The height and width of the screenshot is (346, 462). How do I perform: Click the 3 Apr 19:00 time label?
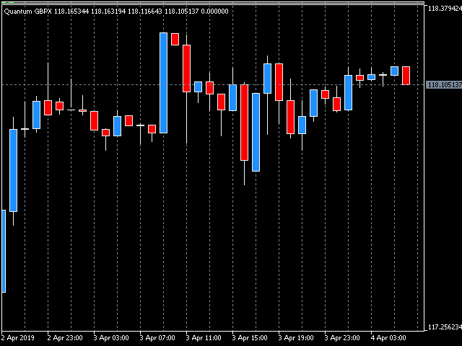point(296,338)
